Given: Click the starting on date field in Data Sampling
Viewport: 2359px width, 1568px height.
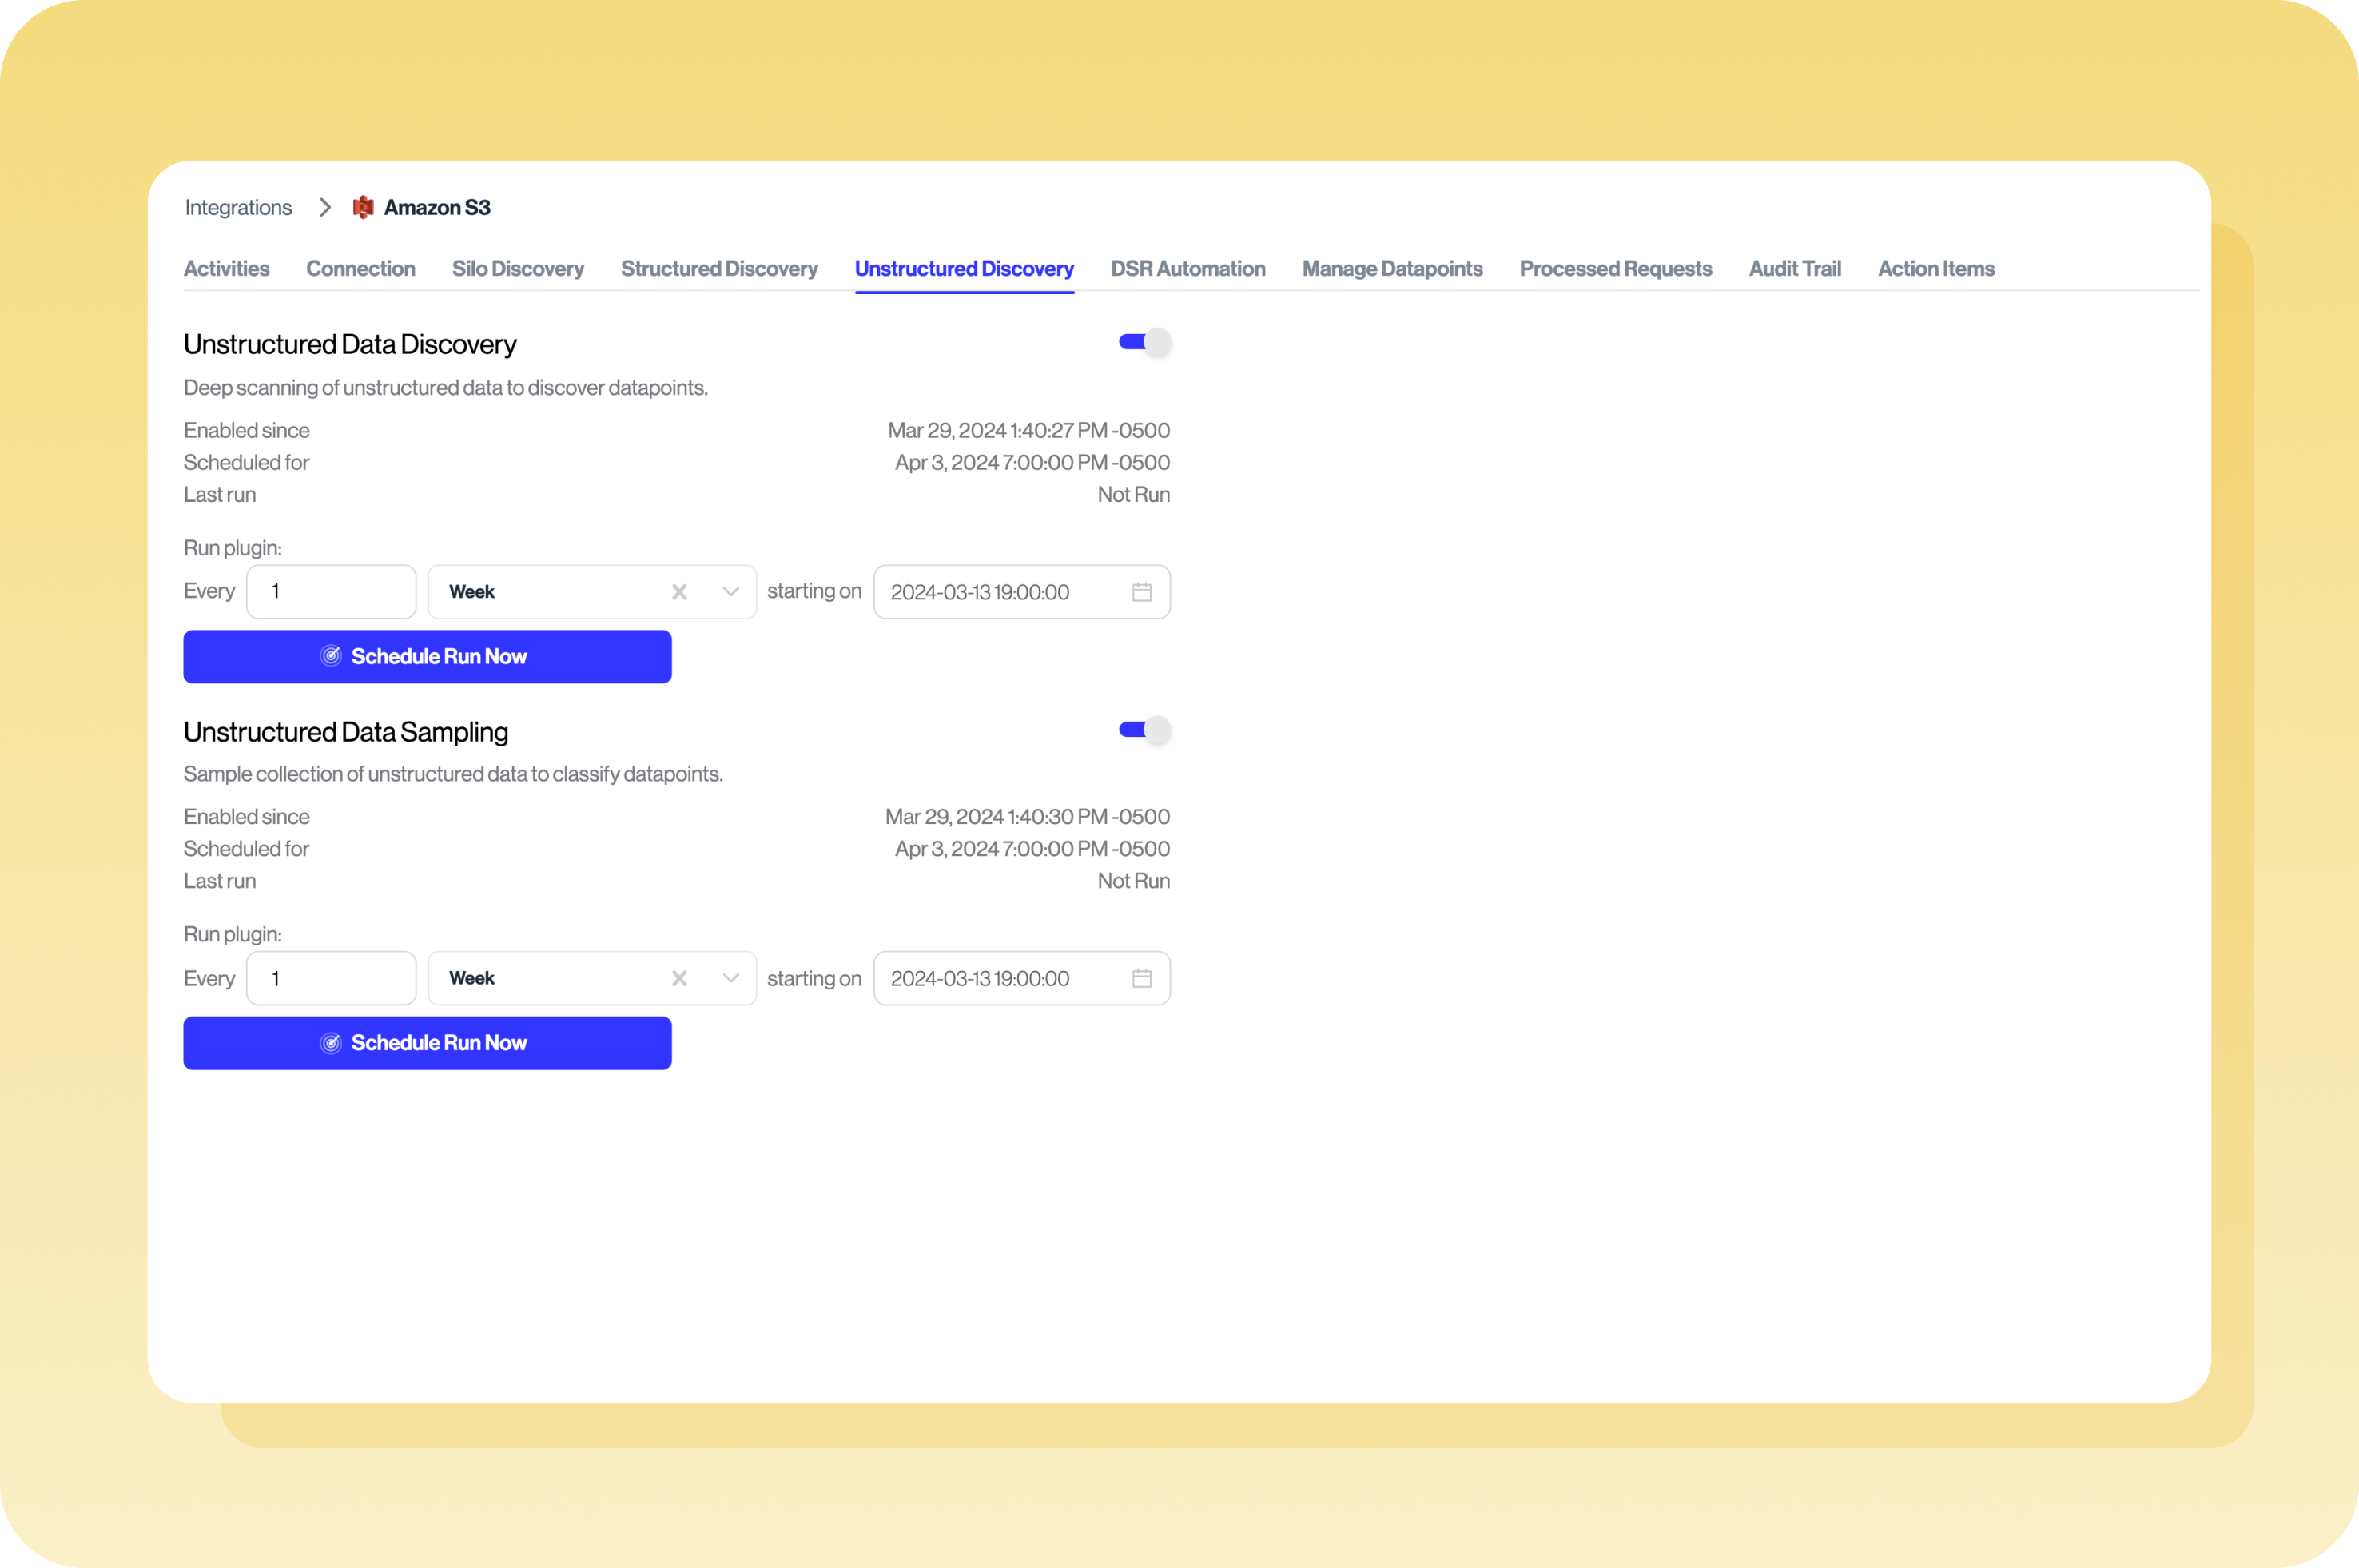Looking at the screenshot, I should coord(1022,978).
